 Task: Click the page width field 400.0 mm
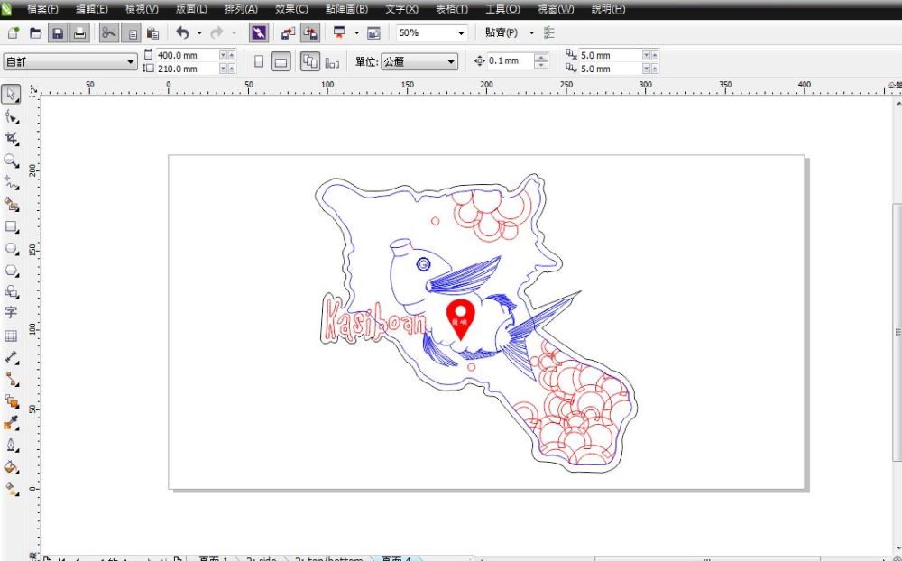(187, 55)
